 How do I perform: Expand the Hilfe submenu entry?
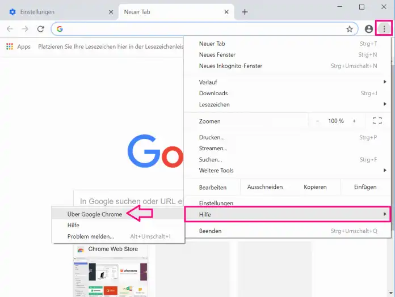tap(288, 214)
